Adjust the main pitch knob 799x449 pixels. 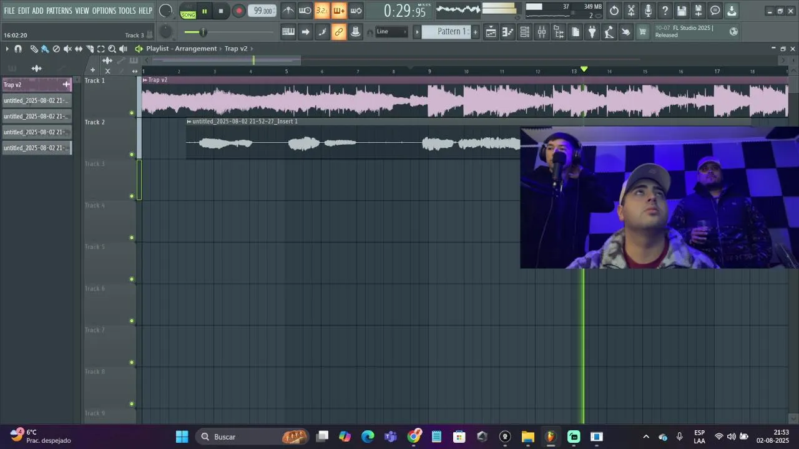tap(165, 32)
